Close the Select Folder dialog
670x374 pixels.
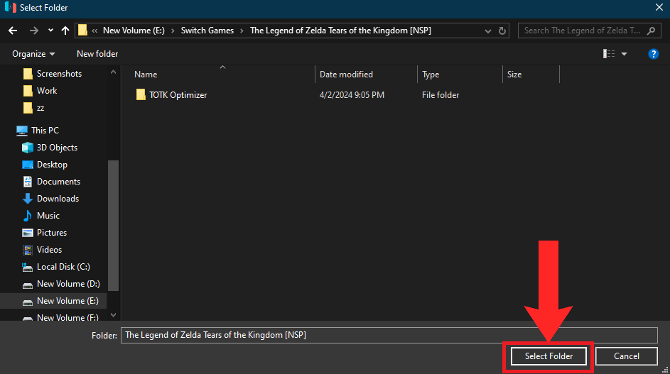(659, 7)
